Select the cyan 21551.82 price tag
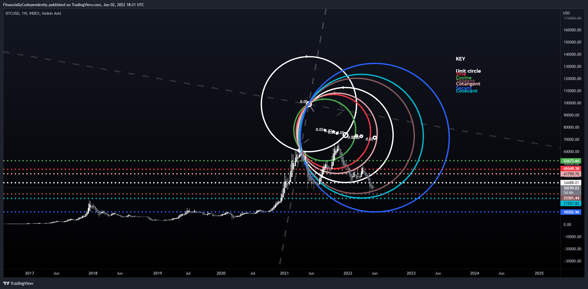 tap(571, 204)
